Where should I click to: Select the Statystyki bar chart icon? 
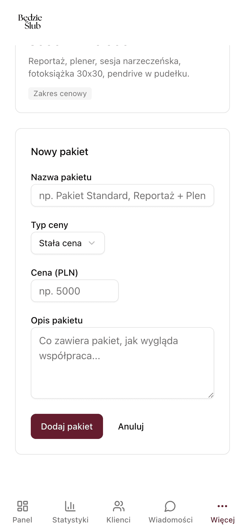70,506
